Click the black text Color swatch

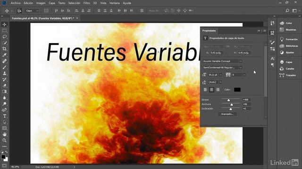pyautogui.click(x=237, y=90)
